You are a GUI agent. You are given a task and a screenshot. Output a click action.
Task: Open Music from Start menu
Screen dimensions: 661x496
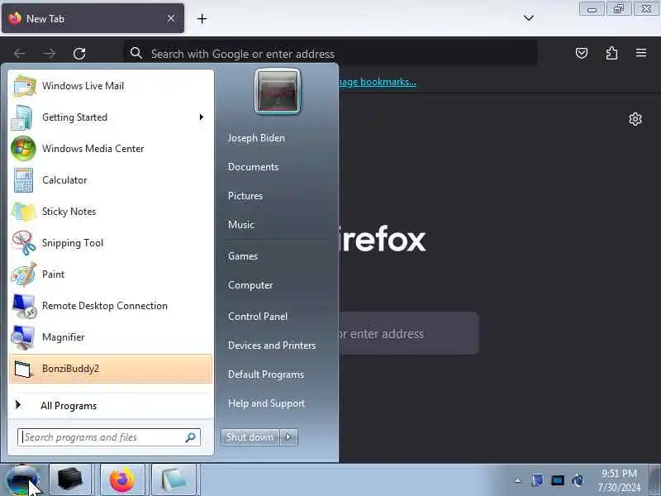coord(241,225)
